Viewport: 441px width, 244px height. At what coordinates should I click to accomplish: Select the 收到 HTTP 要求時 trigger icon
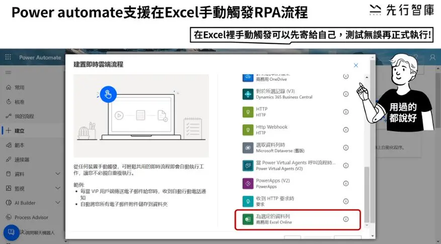point(248,201)
